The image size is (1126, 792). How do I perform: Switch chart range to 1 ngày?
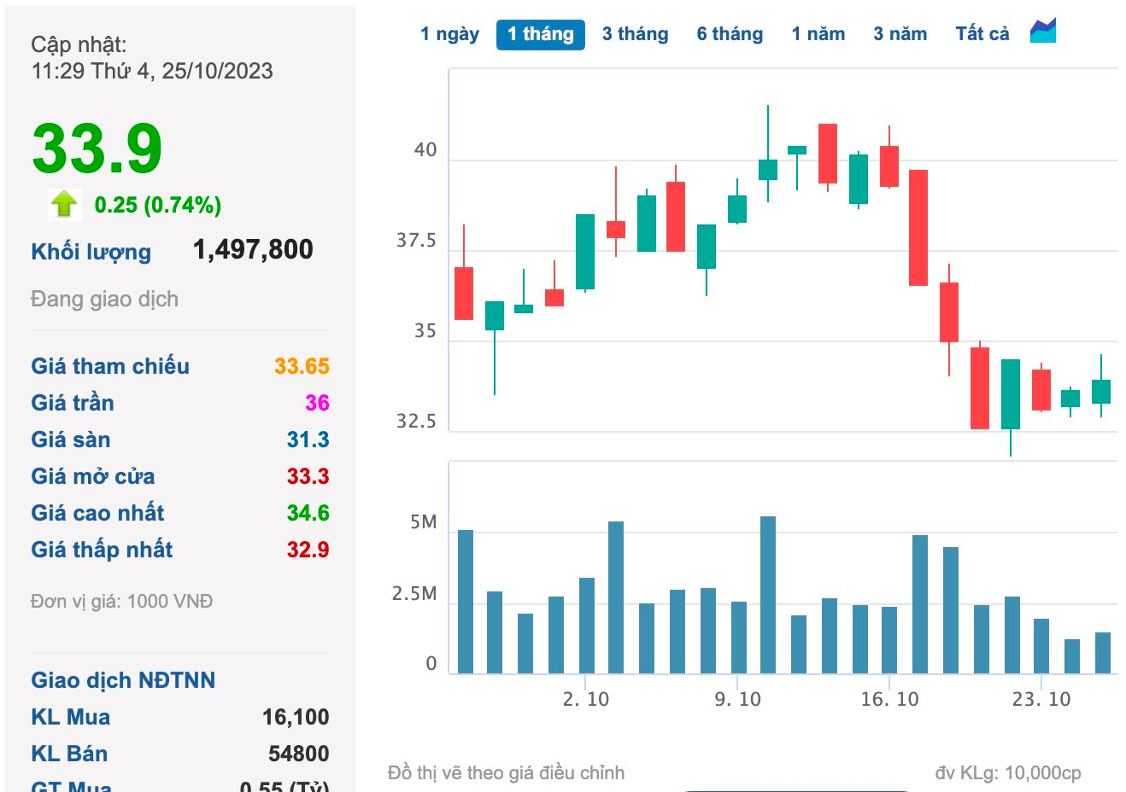coord(449,34)
